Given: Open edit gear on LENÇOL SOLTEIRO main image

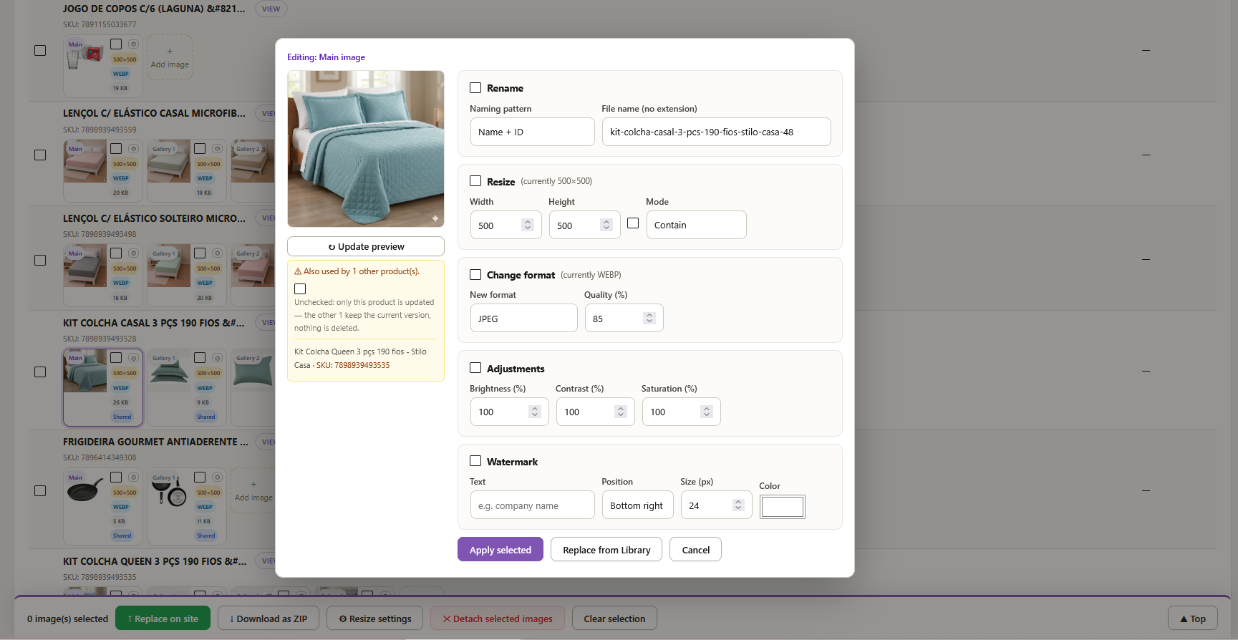Looking at the screenshot, I should (x=133, y=253).
